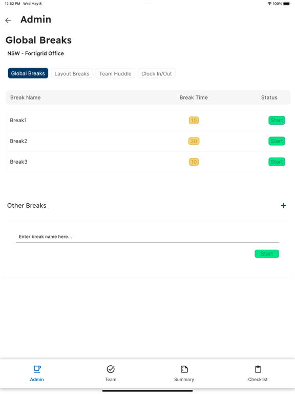The height and width of the screenshot is (394, 295).
Task: Start the custom other break
Action: [x=267, y=254]
